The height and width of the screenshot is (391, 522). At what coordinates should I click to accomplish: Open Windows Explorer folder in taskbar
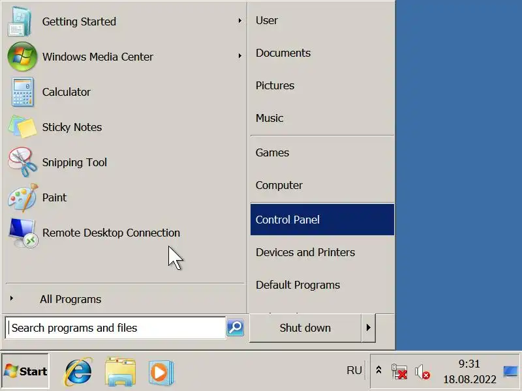pyautogui.click(x=120, y=371)
